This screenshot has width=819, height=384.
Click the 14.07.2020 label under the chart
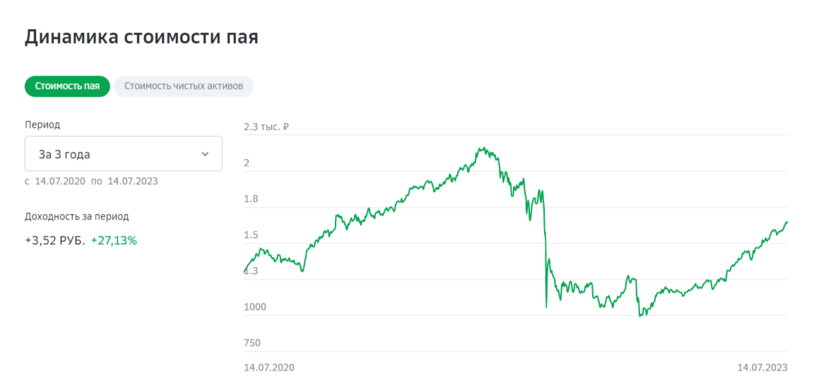pyautogui.click(x=269, y=368)
